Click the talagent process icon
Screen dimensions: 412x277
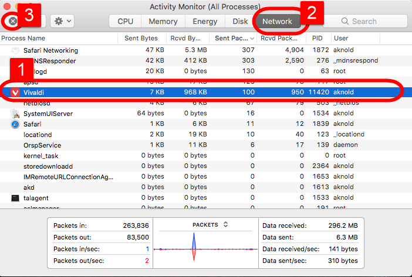point(15,198)
